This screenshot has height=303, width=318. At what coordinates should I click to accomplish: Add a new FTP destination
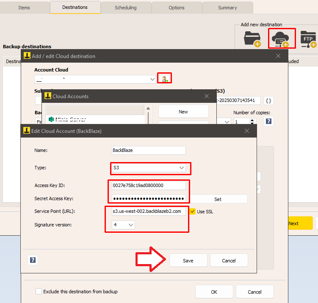(308, 39)
